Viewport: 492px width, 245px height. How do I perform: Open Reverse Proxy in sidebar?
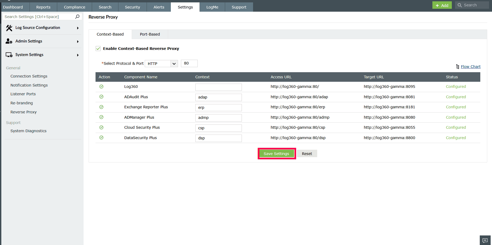coord(24,112)
